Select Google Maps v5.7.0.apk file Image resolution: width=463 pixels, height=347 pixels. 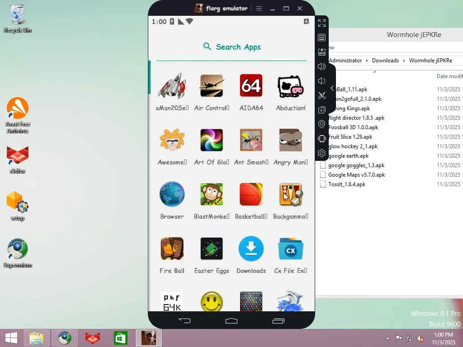tap(356, 175)
